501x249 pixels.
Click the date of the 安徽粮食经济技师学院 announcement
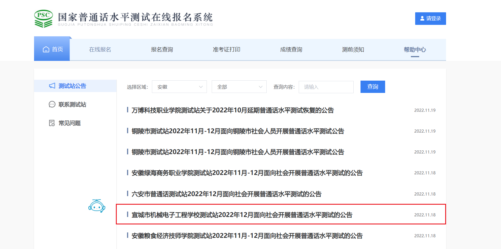[425, 236]
